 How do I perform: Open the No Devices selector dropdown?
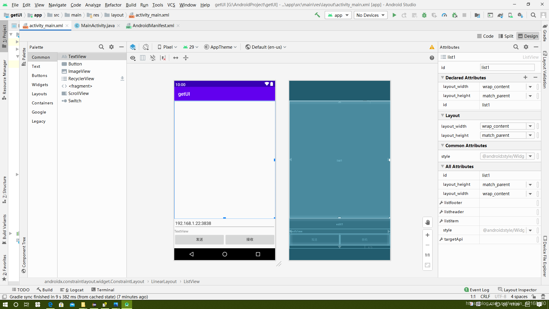(x=371, y=15)
